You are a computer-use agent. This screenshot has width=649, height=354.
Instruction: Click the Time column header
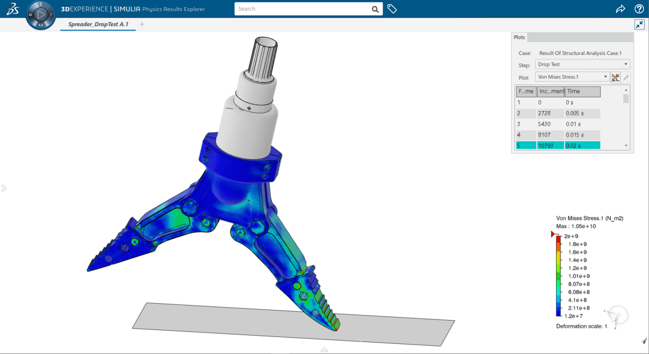tap(583, 91)
